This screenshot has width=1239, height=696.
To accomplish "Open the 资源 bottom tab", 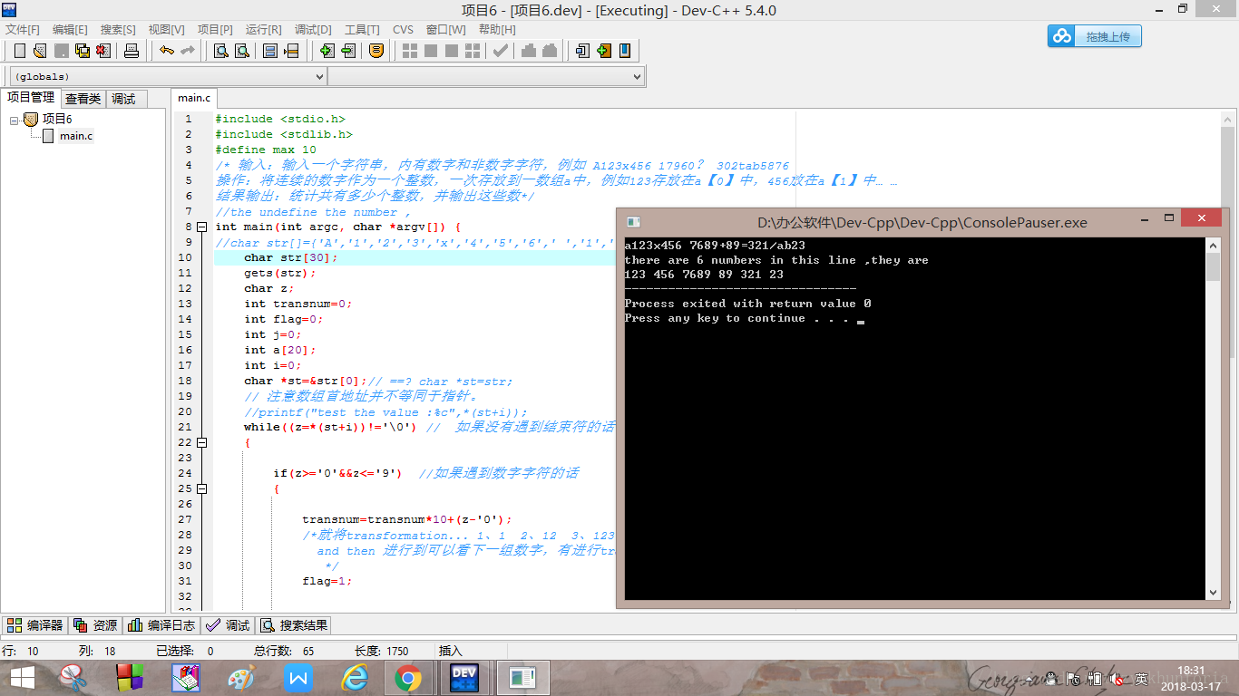I will (x=95, y=625).
